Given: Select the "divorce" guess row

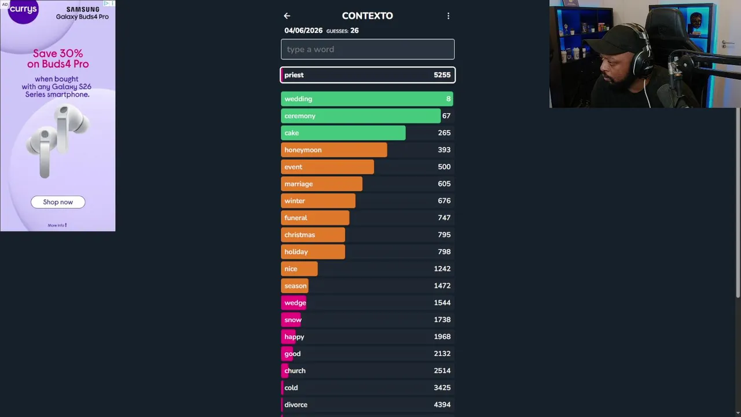Looking at the screenshot, I should [368, 405].
